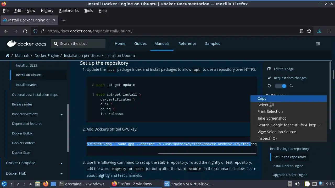335x188 pixels.
Task: Open Install binaries sidebar link
Action: (x=26, y=85)
